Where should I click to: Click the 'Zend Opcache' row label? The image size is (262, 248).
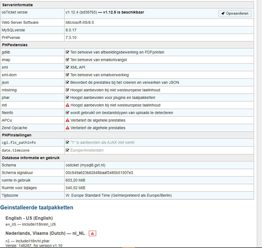pyautogui.click(x=14, y=128)
